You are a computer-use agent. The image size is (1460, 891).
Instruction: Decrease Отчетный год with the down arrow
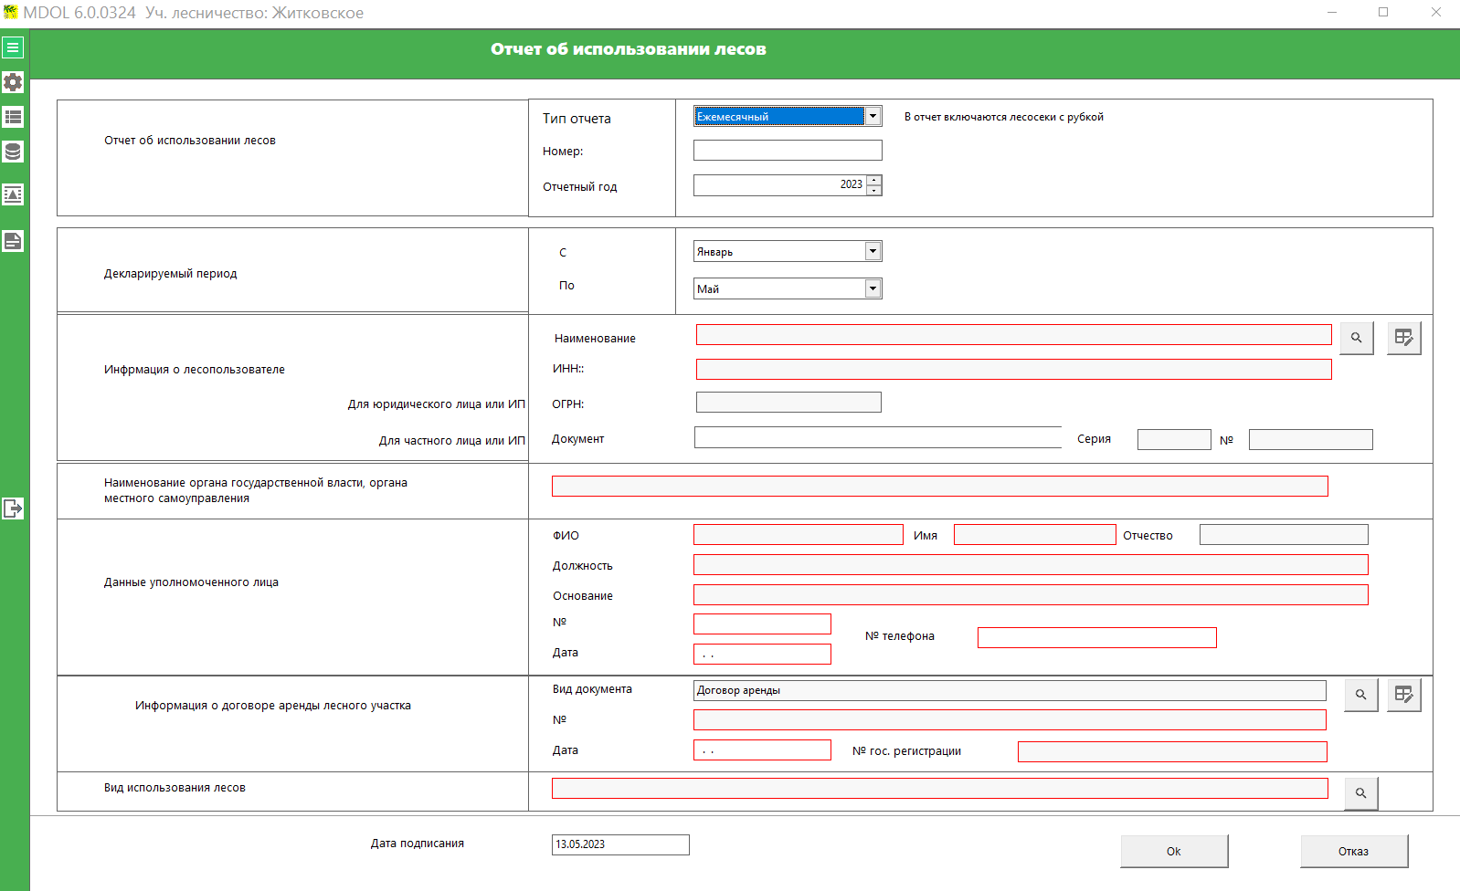pyautogui.click(x=874, y=190)
